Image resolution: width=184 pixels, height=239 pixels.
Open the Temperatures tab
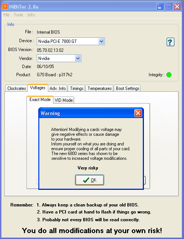click(x=100, y=88)
